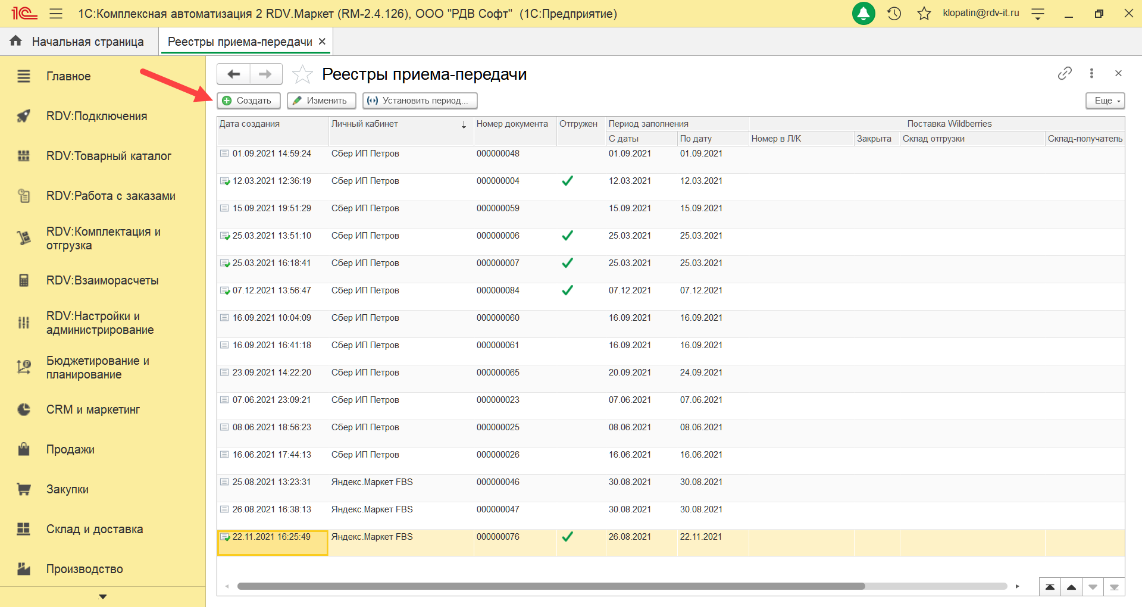Copy link to this form icon
Viewport: 1142px width, 607px height.
coord(1064,73)
